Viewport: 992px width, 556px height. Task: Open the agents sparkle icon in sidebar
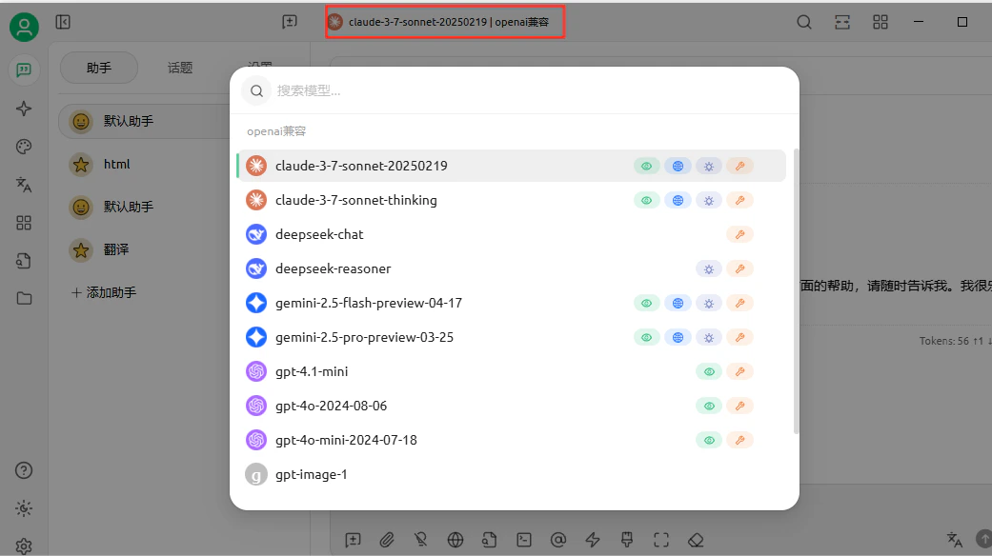24,108
